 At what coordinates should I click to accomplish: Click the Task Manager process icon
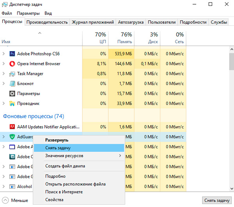pos(12,74)
